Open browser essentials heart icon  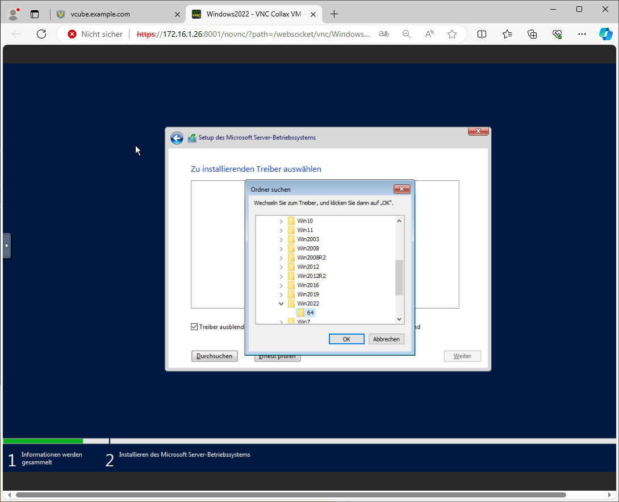point(557,34)
